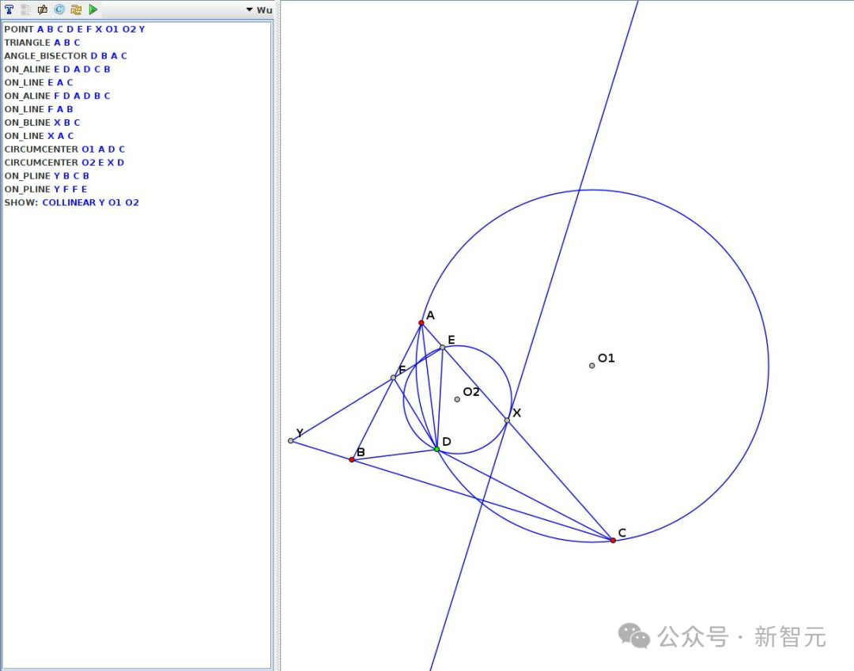
Task: Click grey point Y in the diagram
Action: click(291, 441)
